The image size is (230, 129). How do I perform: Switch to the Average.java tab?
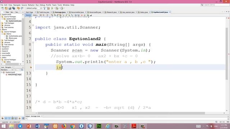coord(60,12)
